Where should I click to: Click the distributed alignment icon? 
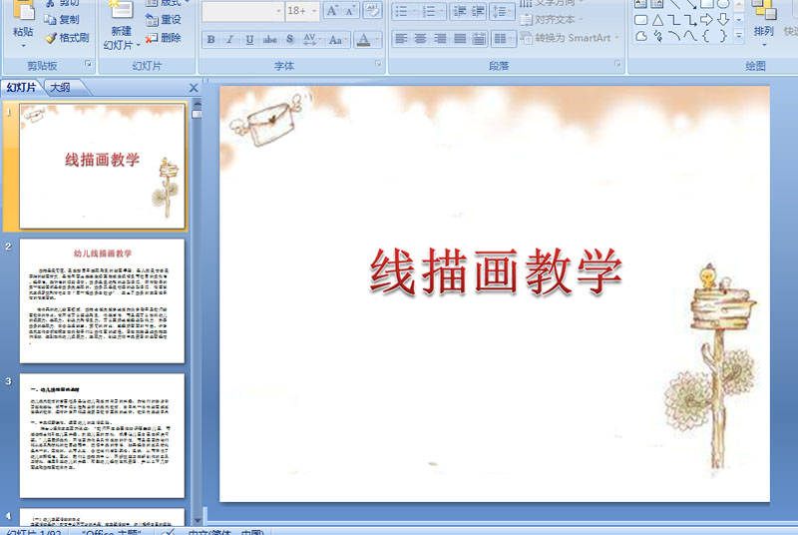point(479,39)
